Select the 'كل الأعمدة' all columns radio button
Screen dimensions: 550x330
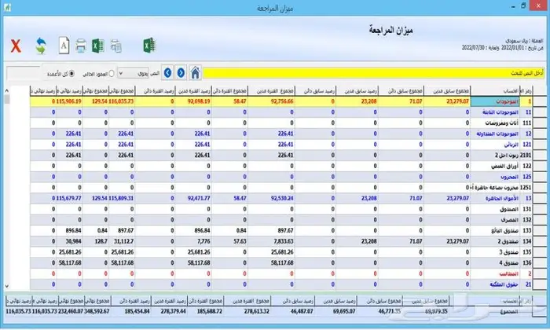point(71,74)
